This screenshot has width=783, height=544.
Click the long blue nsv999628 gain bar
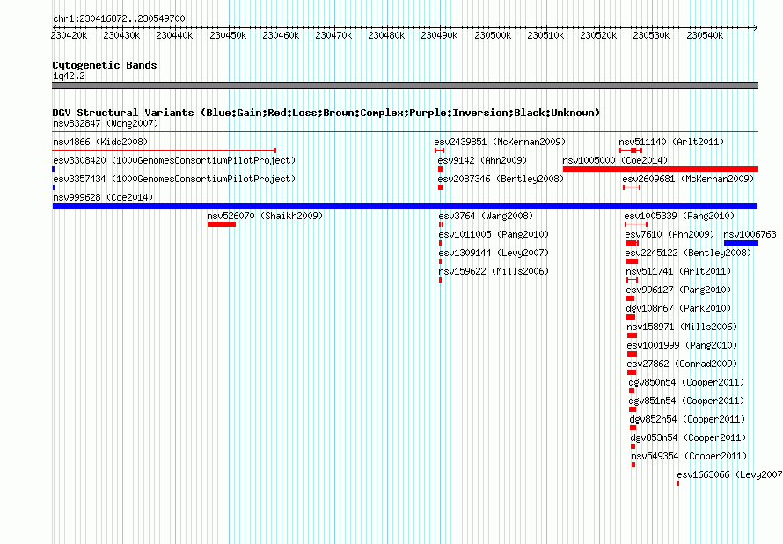pyautogui.click(x=405, y=206)
